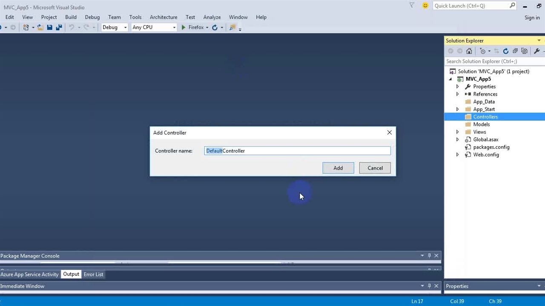The image size is (545, 306).
Task: Refresh the Solution Explorer view
Action: pos(505,51)
